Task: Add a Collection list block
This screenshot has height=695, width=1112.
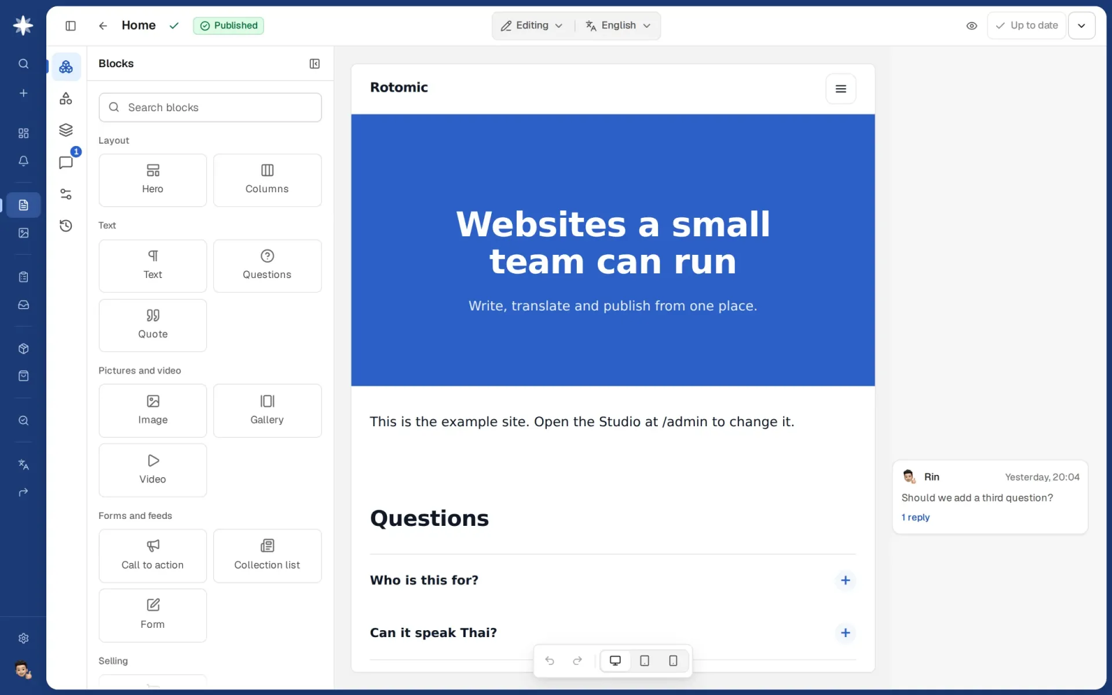Action: 267,556
